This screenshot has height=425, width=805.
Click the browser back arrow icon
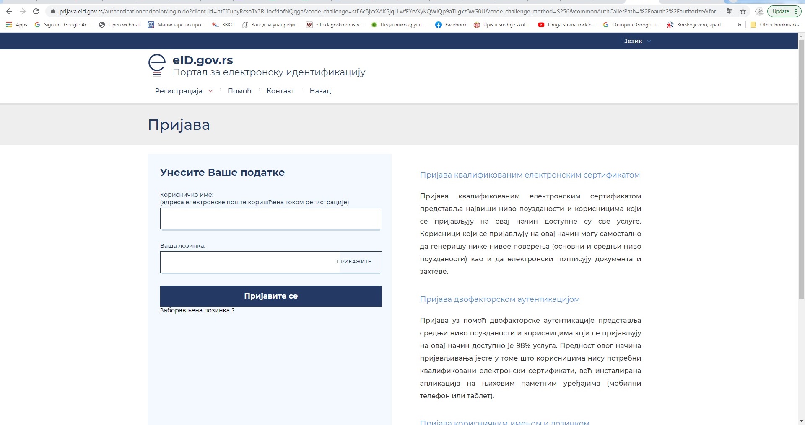[x=9, y=11]
